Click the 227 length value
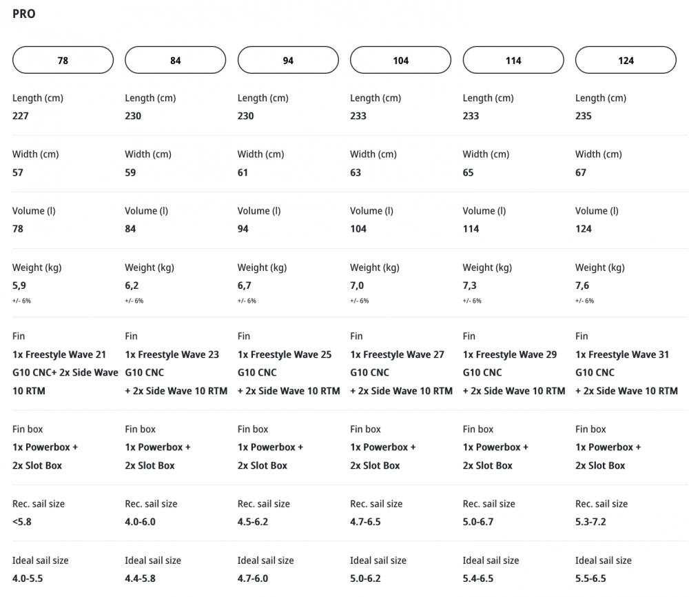Image resolution: width=689 pixels, height=597 pixels. (x=21, y=116)
